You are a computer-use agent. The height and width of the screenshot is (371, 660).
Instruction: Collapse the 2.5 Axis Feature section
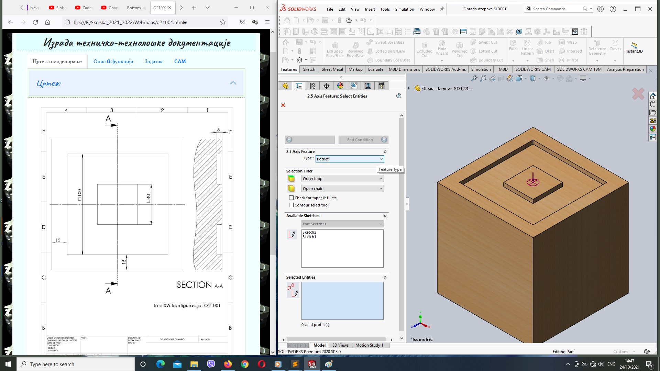385,151
